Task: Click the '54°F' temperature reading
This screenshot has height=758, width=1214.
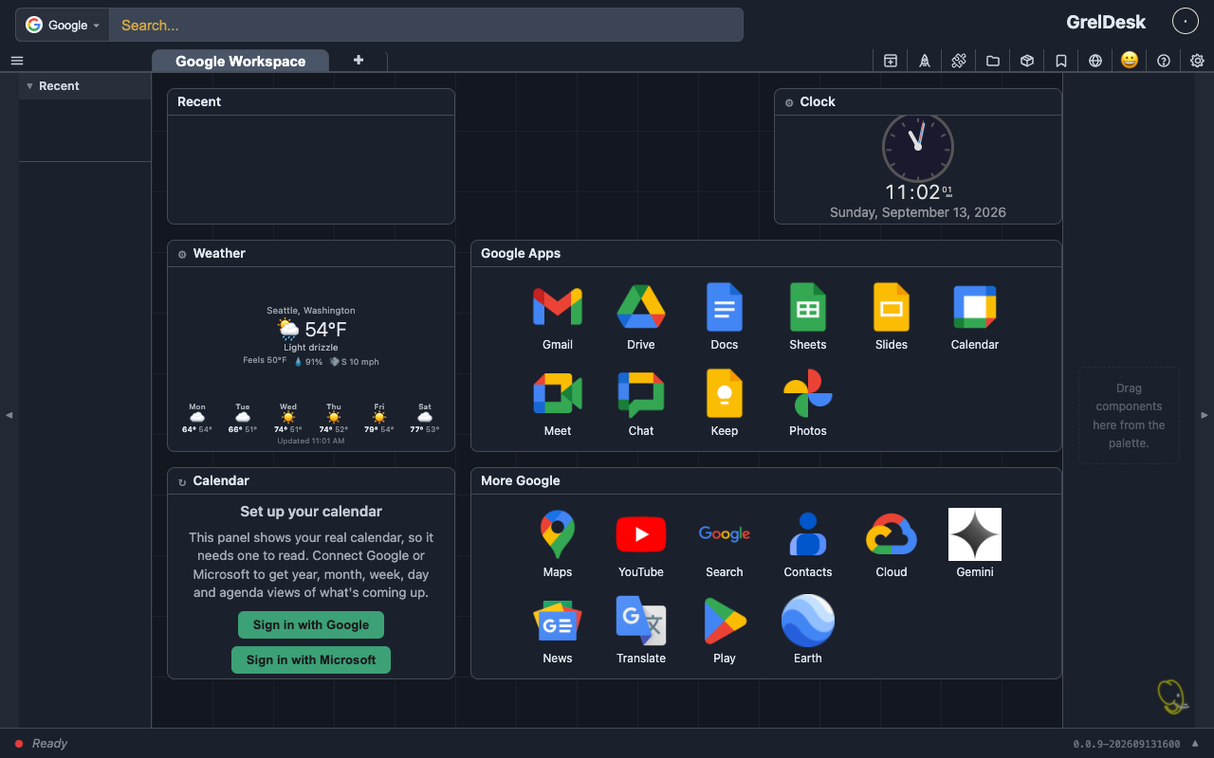Action: click(325, 330)
